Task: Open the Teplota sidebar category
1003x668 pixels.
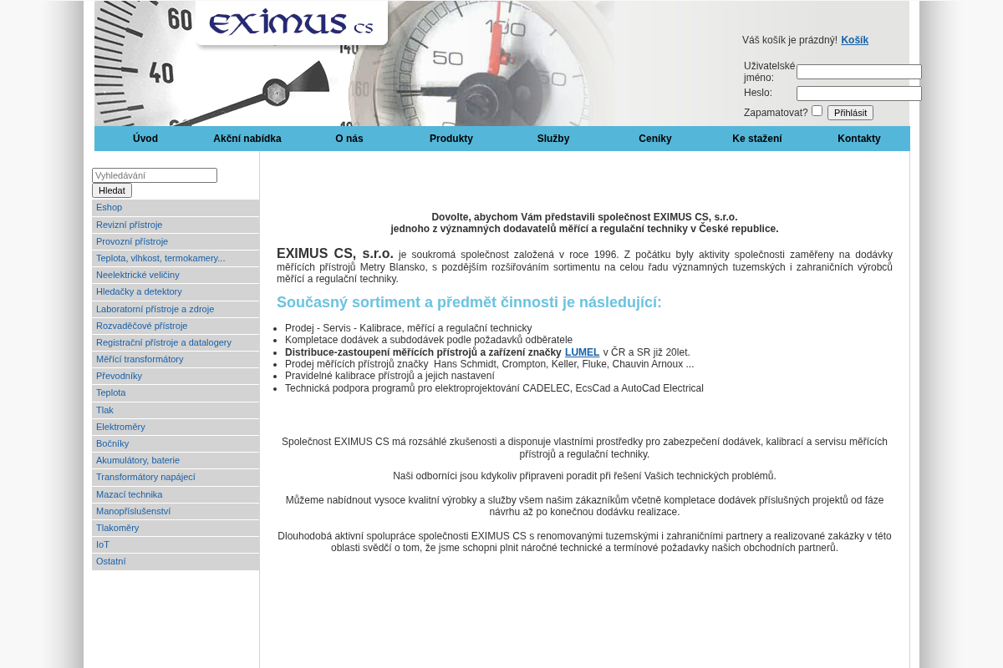Action: click(176, 392)
